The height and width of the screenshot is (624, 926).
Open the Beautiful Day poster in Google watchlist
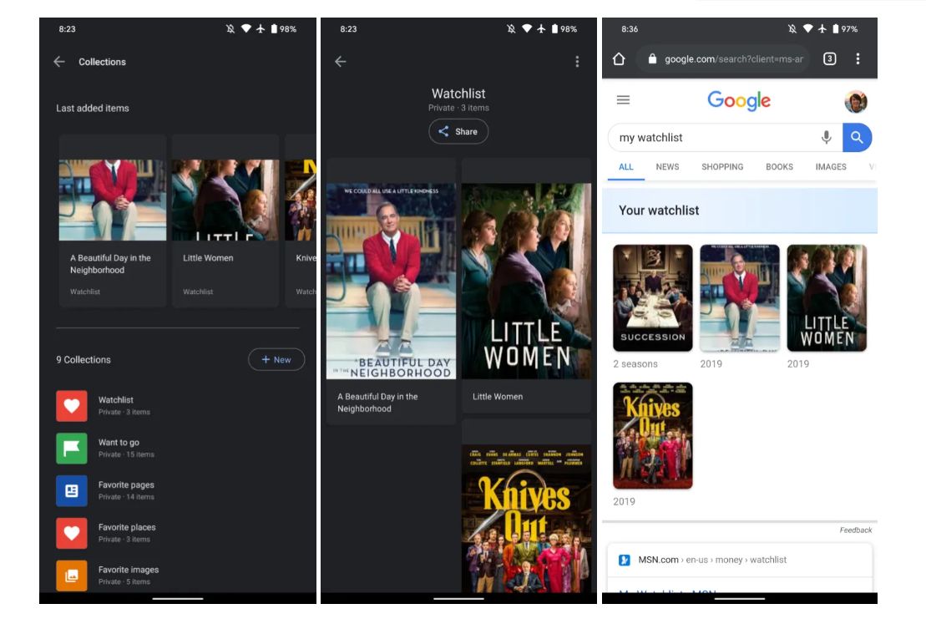740,298
